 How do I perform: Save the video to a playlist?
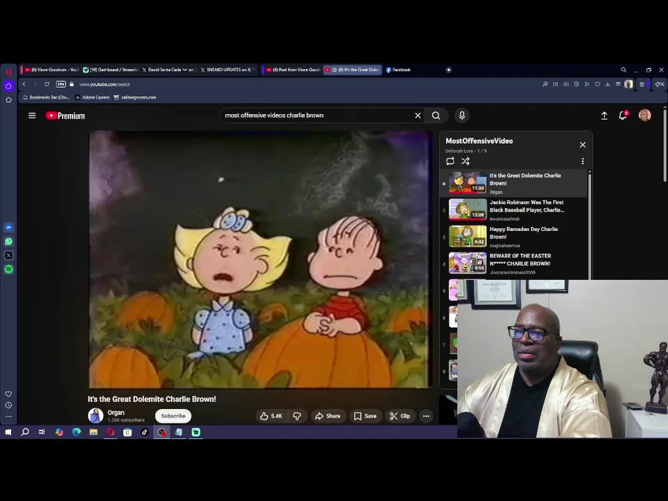365,416
